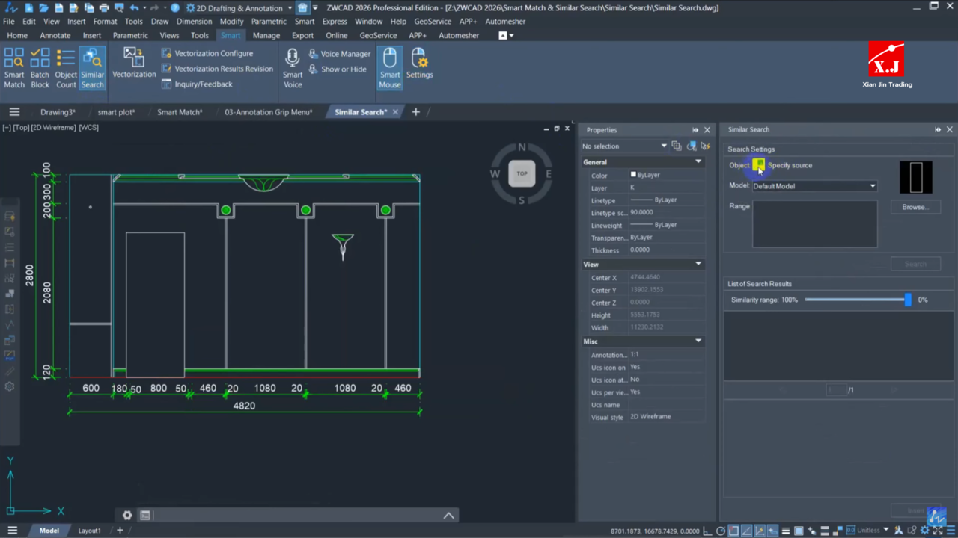Click the Smart Mouse ribbon button

pyautogui.click(x=390, y=68)
